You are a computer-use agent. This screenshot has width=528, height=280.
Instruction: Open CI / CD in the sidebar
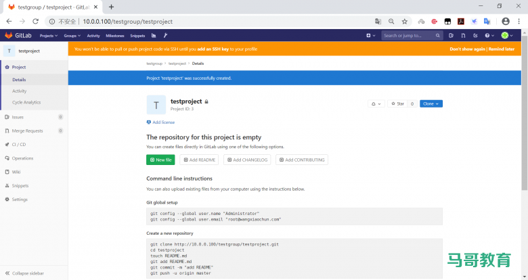click(34, 144)
